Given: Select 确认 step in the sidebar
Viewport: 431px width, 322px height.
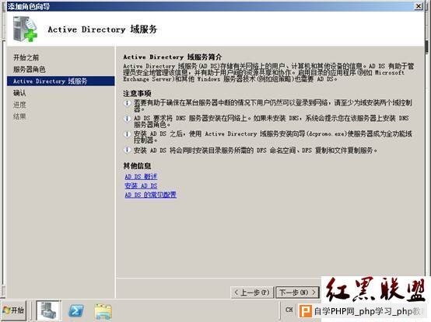Looking at the screenshot, I should (19, 93).
